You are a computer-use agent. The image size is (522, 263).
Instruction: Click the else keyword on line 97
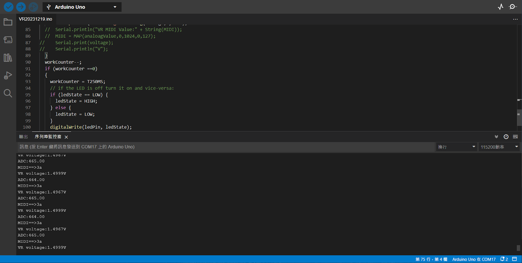click(x=61, y=108)
